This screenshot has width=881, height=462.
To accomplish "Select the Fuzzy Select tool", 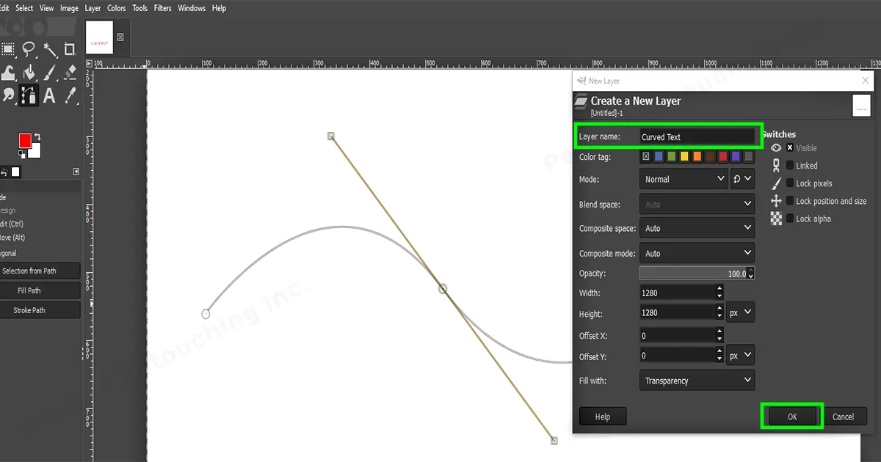I will [x=49, y=49].
